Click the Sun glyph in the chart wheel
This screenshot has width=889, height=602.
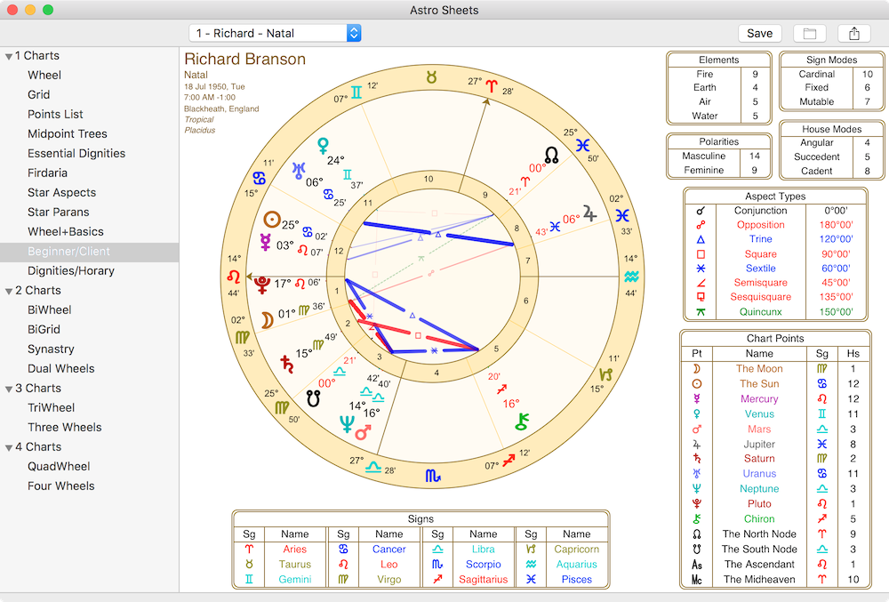(272, 220)
